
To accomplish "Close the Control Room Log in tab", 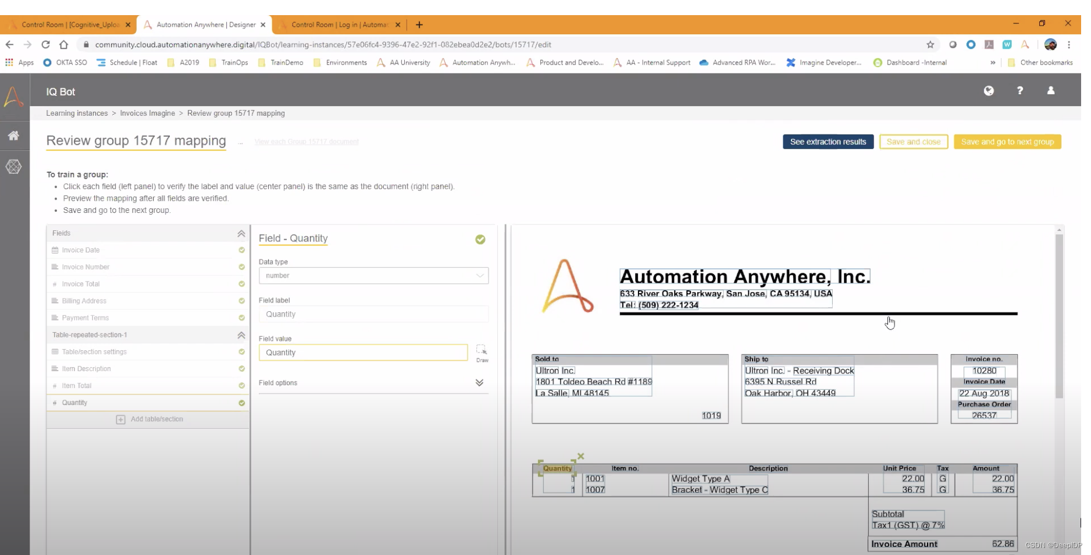I will point(398,24).
